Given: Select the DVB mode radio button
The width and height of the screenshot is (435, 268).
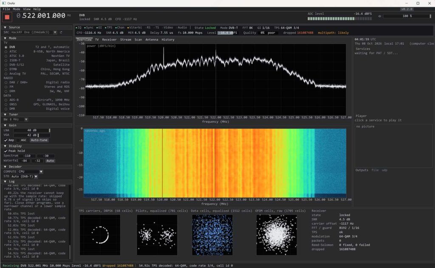Looking at the screenshot, I should pos(6,47).
